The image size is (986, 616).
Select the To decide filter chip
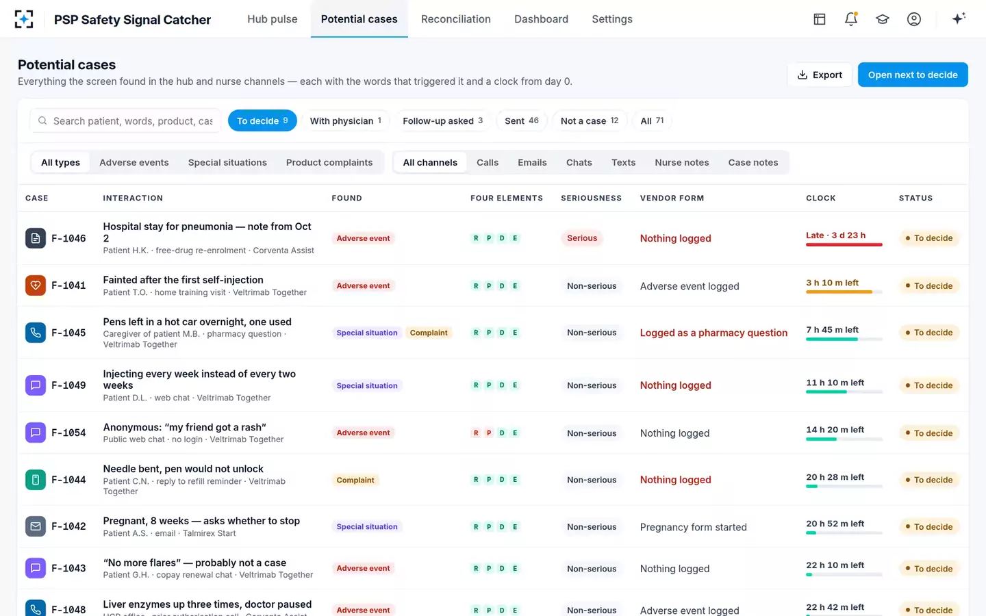click(x=262, y=120)
